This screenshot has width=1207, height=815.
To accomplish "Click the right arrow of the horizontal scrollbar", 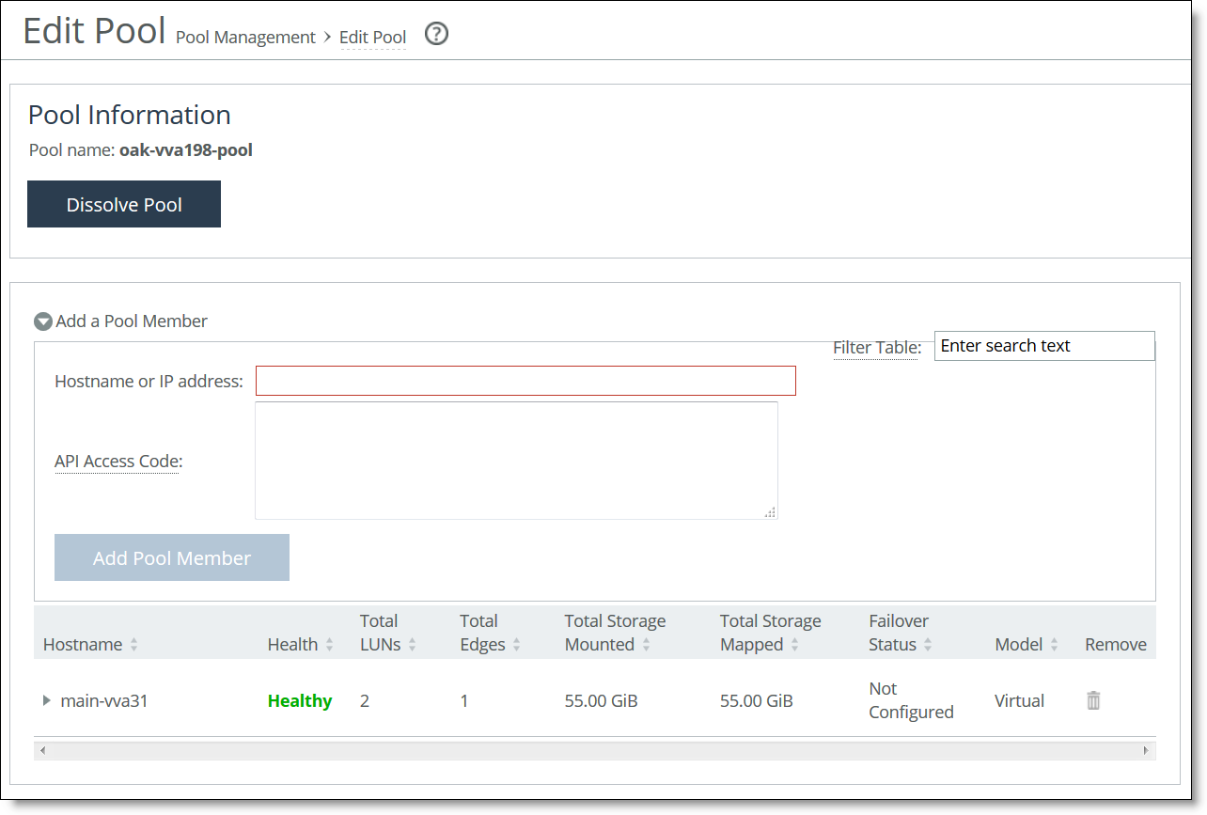I will (1146, 750).
